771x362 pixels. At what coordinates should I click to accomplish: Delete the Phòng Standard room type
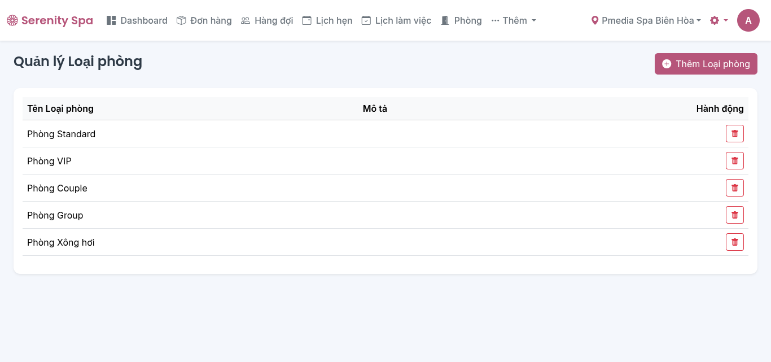[x=734, y=134]
